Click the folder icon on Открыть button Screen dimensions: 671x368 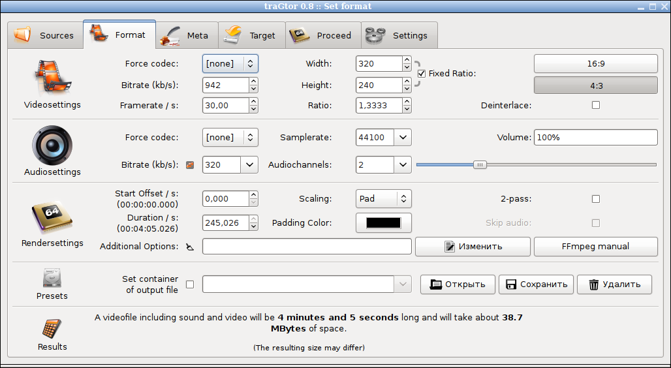(435, 284)
